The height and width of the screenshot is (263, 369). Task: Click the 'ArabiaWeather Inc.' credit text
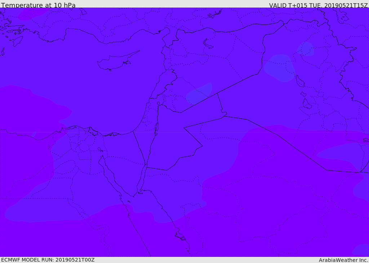pos(343,260)
